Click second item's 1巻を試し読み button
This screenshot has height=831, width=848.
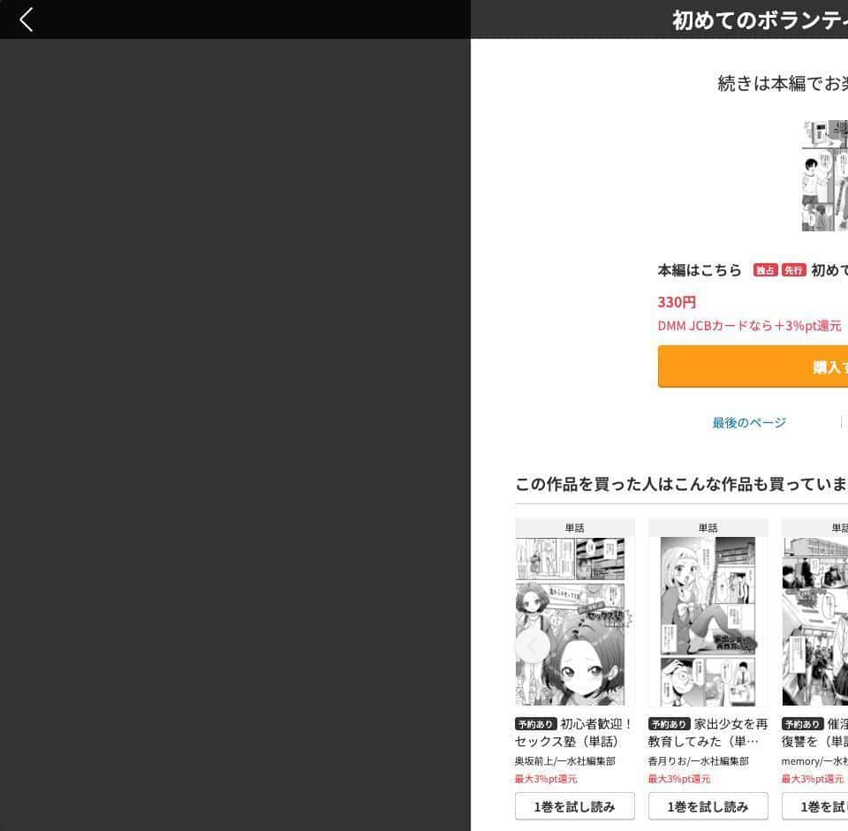[x=708, y=806]
